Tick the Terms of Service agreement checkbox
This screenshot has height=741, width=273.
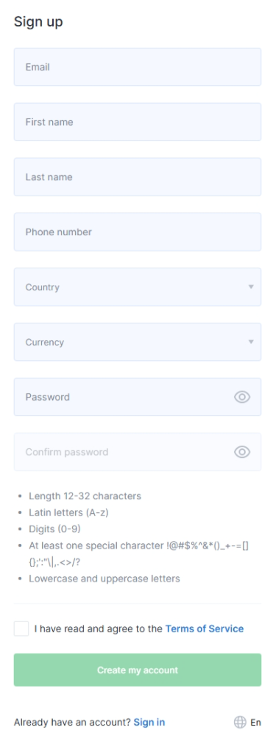pyautogui.click(x=21, y=629)
